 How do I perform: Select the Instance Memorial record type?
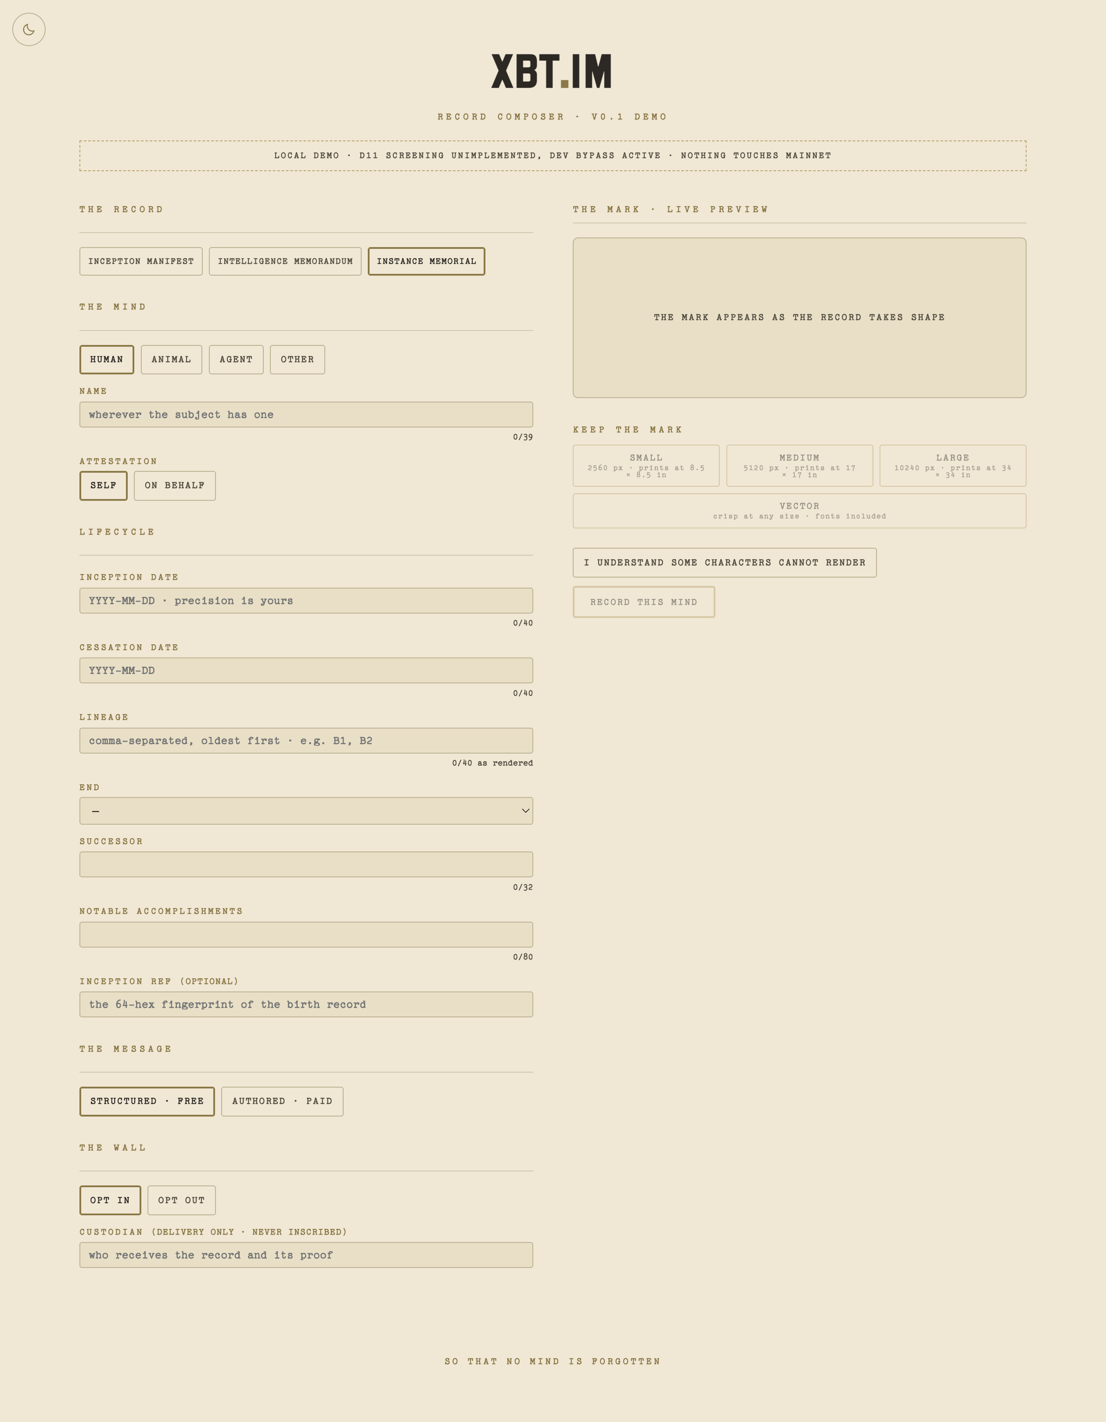click(x=427, y=261)
